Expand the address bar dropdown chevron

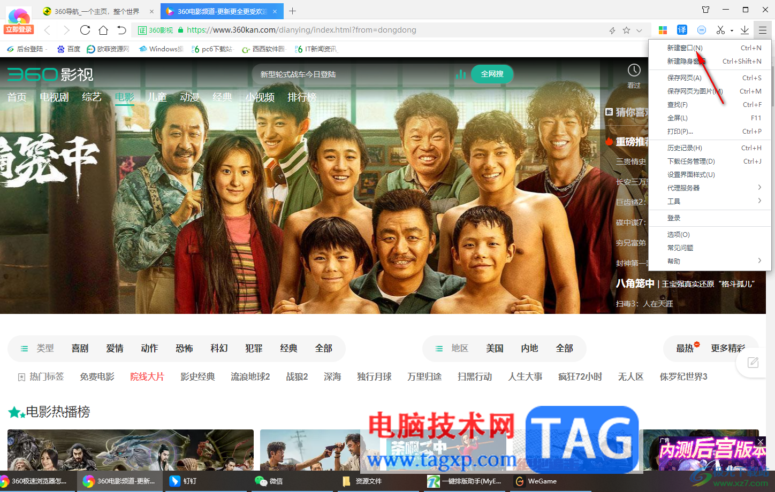pyautogui.click(x=639, y=30)
